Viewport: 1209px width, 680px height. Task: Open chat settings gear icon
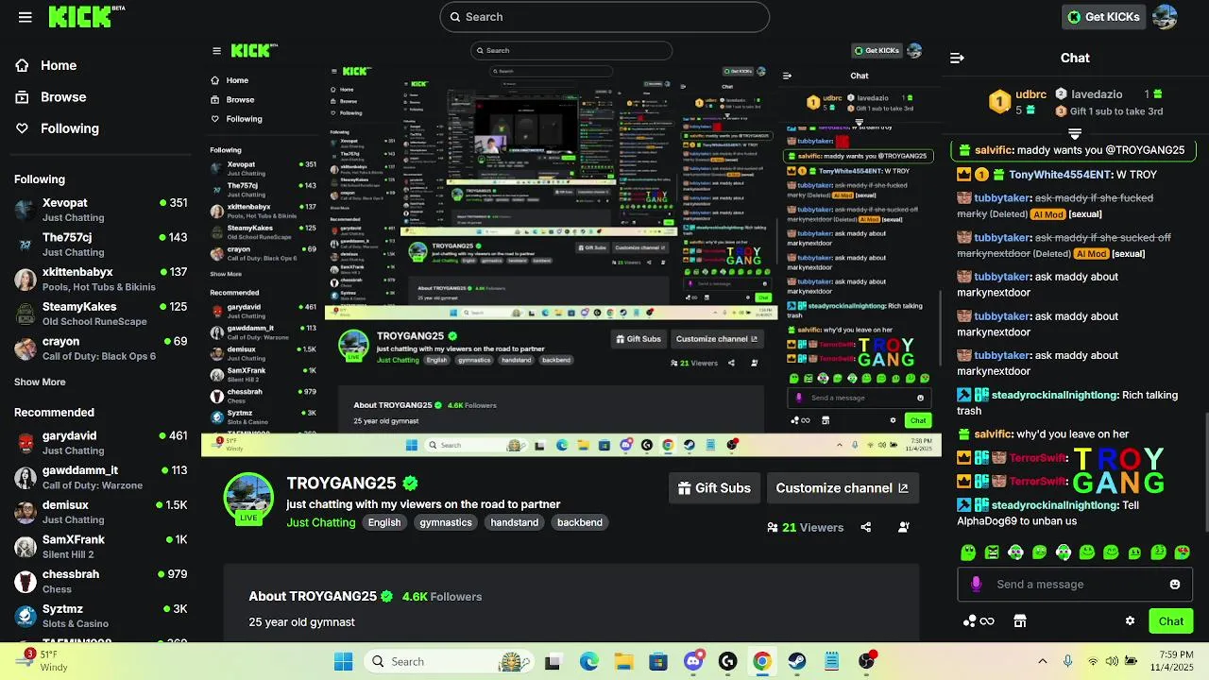[x=1130, y=621]
